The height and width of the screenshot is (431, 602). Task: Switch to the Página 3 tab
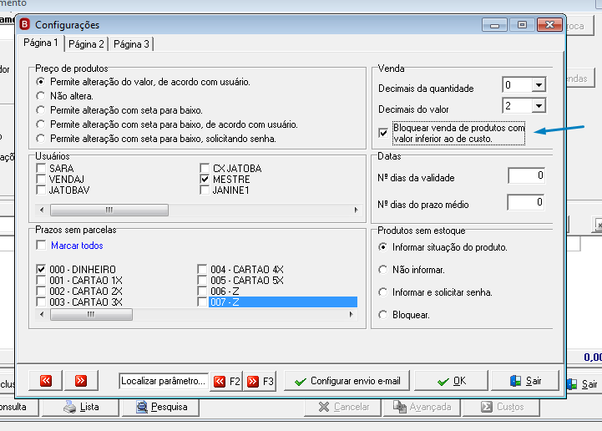point(131,44)
